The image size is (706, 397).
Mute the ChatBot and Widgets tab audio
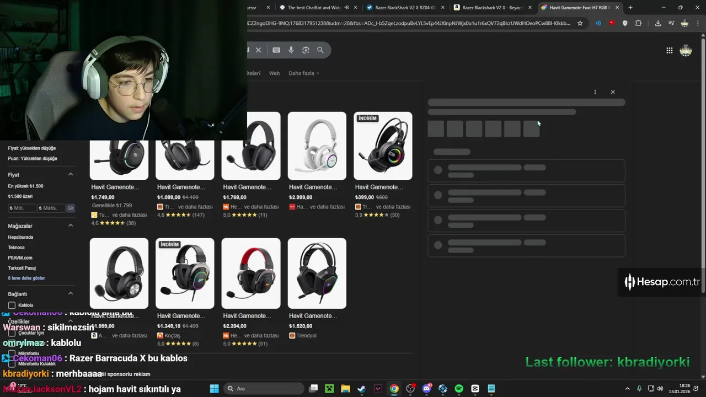(x=347, y=8)
